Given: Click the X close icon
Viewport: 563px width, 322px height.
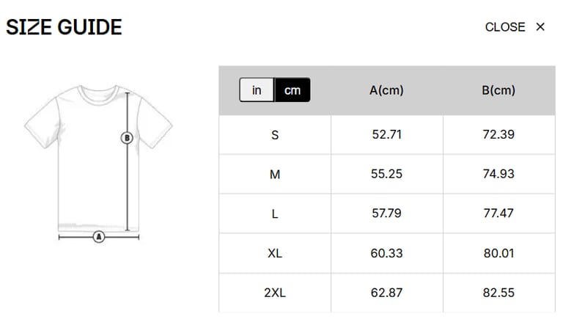Looking at the screenshot, I should click(540, 27).
